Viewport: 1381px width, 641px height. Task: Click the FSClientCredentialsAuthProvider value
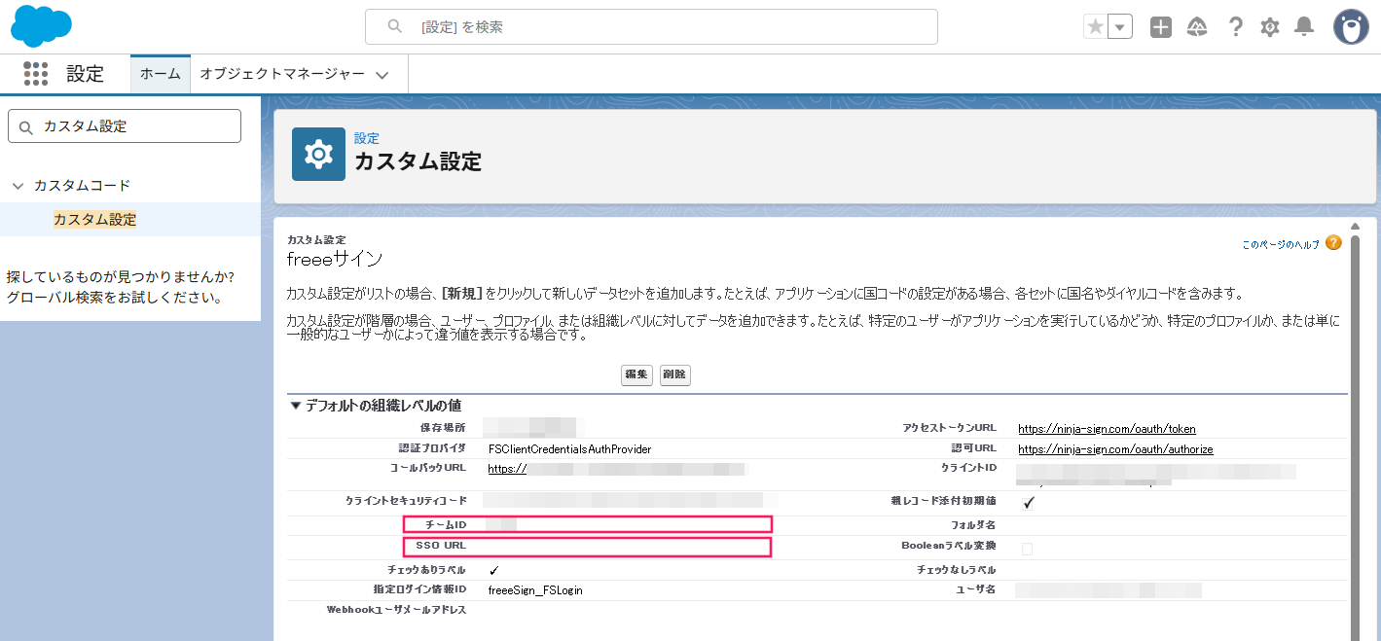click(569, 449)
